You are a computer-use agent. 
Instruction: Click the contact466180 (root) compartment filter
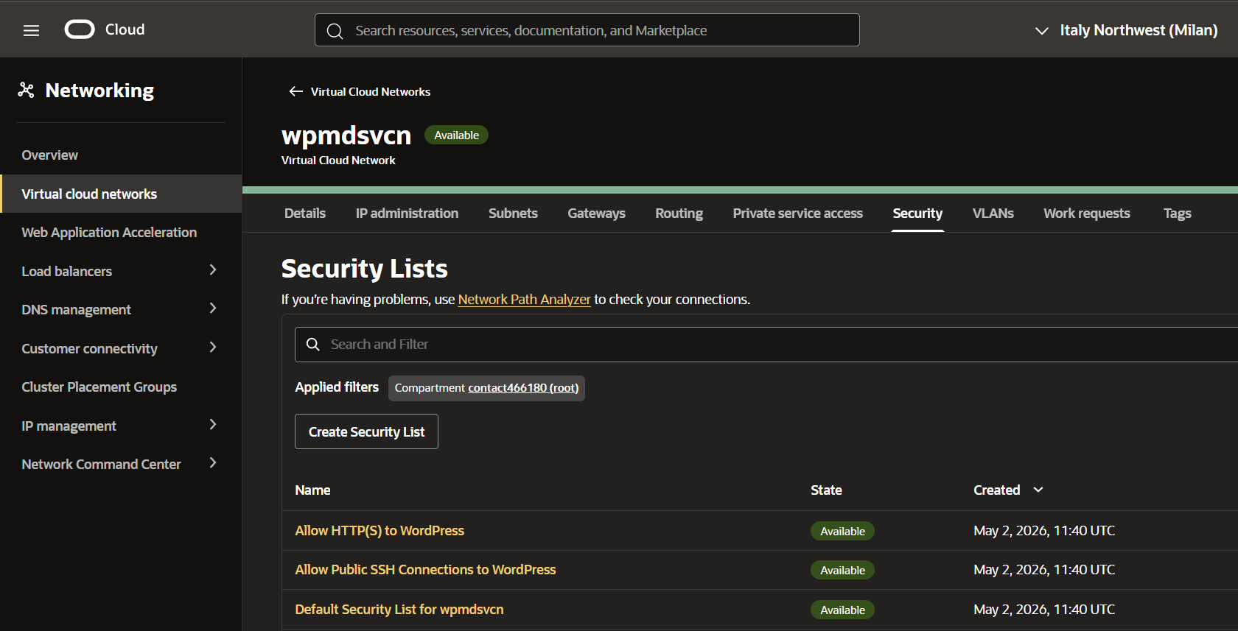click(x=523, y=388)
